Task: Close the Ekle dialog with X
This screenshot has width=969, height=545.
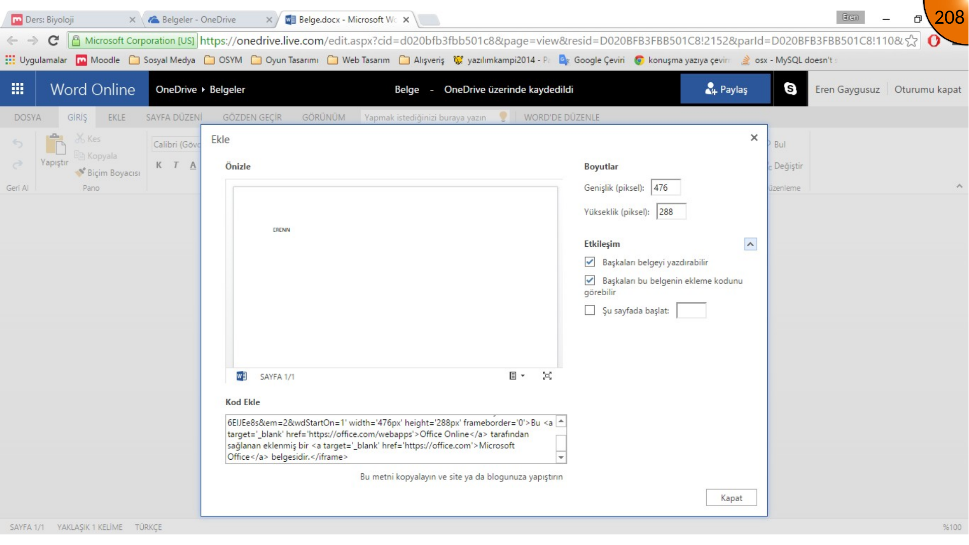Action: 754,138
